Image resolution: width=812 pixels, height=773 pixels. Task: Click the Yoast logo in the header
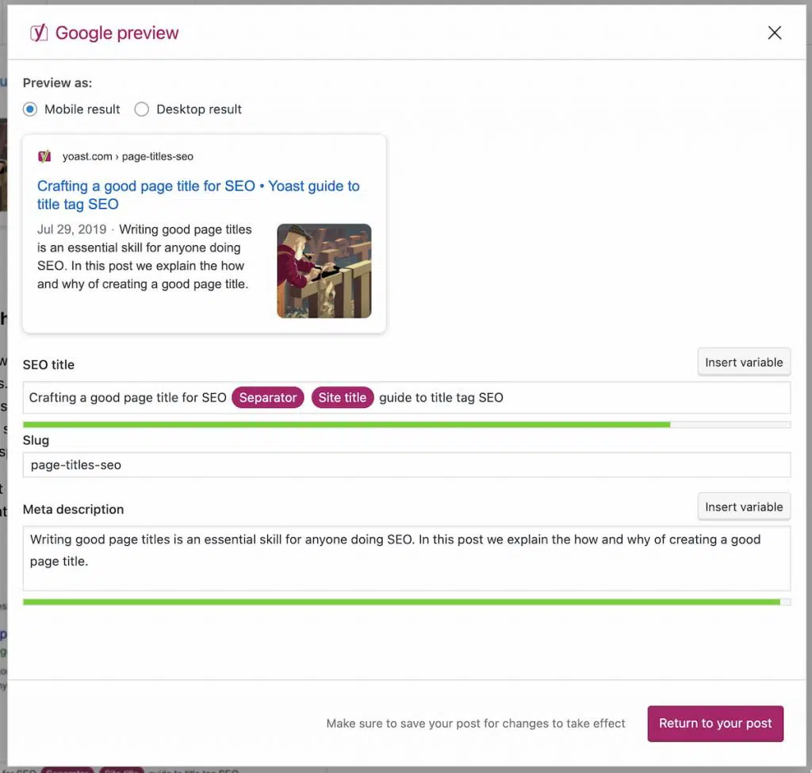click(38, 33)
